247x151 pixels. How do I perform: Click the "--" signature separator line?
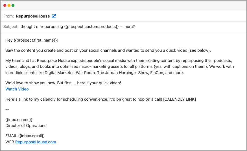[x=7, y=109]
